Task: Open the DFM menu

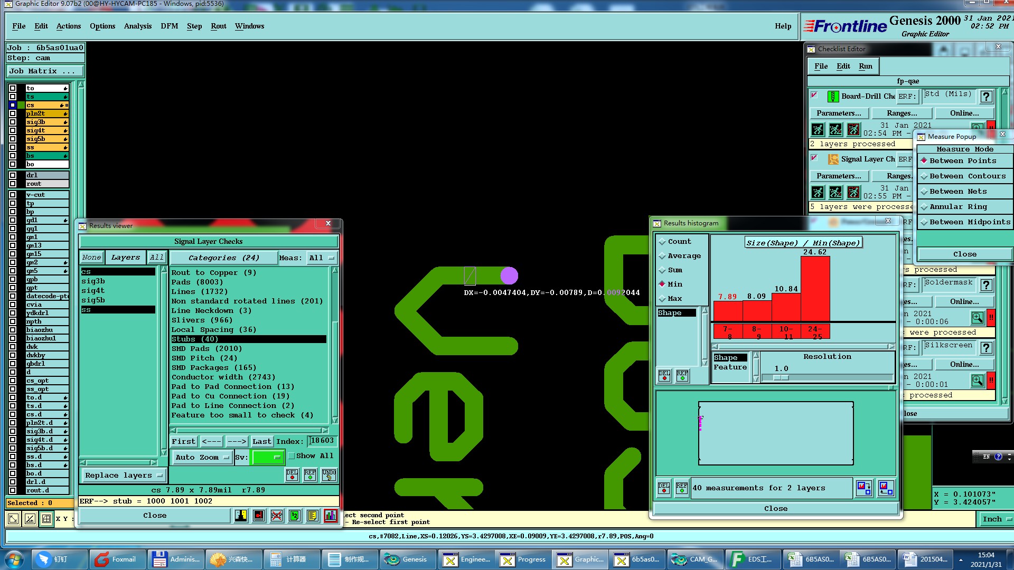Action: (169, 26)
